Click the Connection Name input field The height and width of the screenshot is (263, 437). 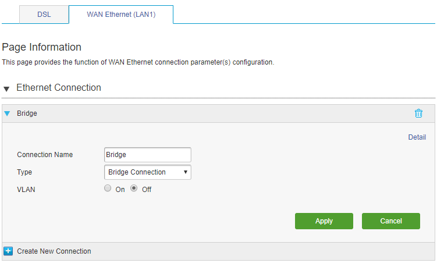(147, 155)
